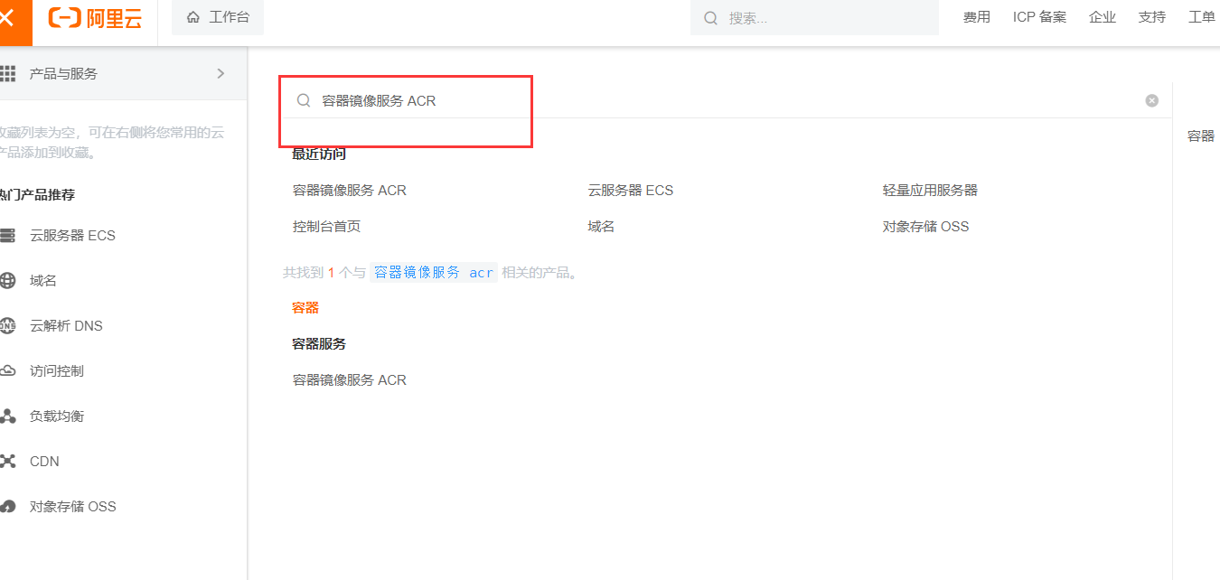The height and width of the screenshot is (580, 1220).
Task: Open 容器镜像服务 ACR under 最近访问
Action: click(350, 191)
